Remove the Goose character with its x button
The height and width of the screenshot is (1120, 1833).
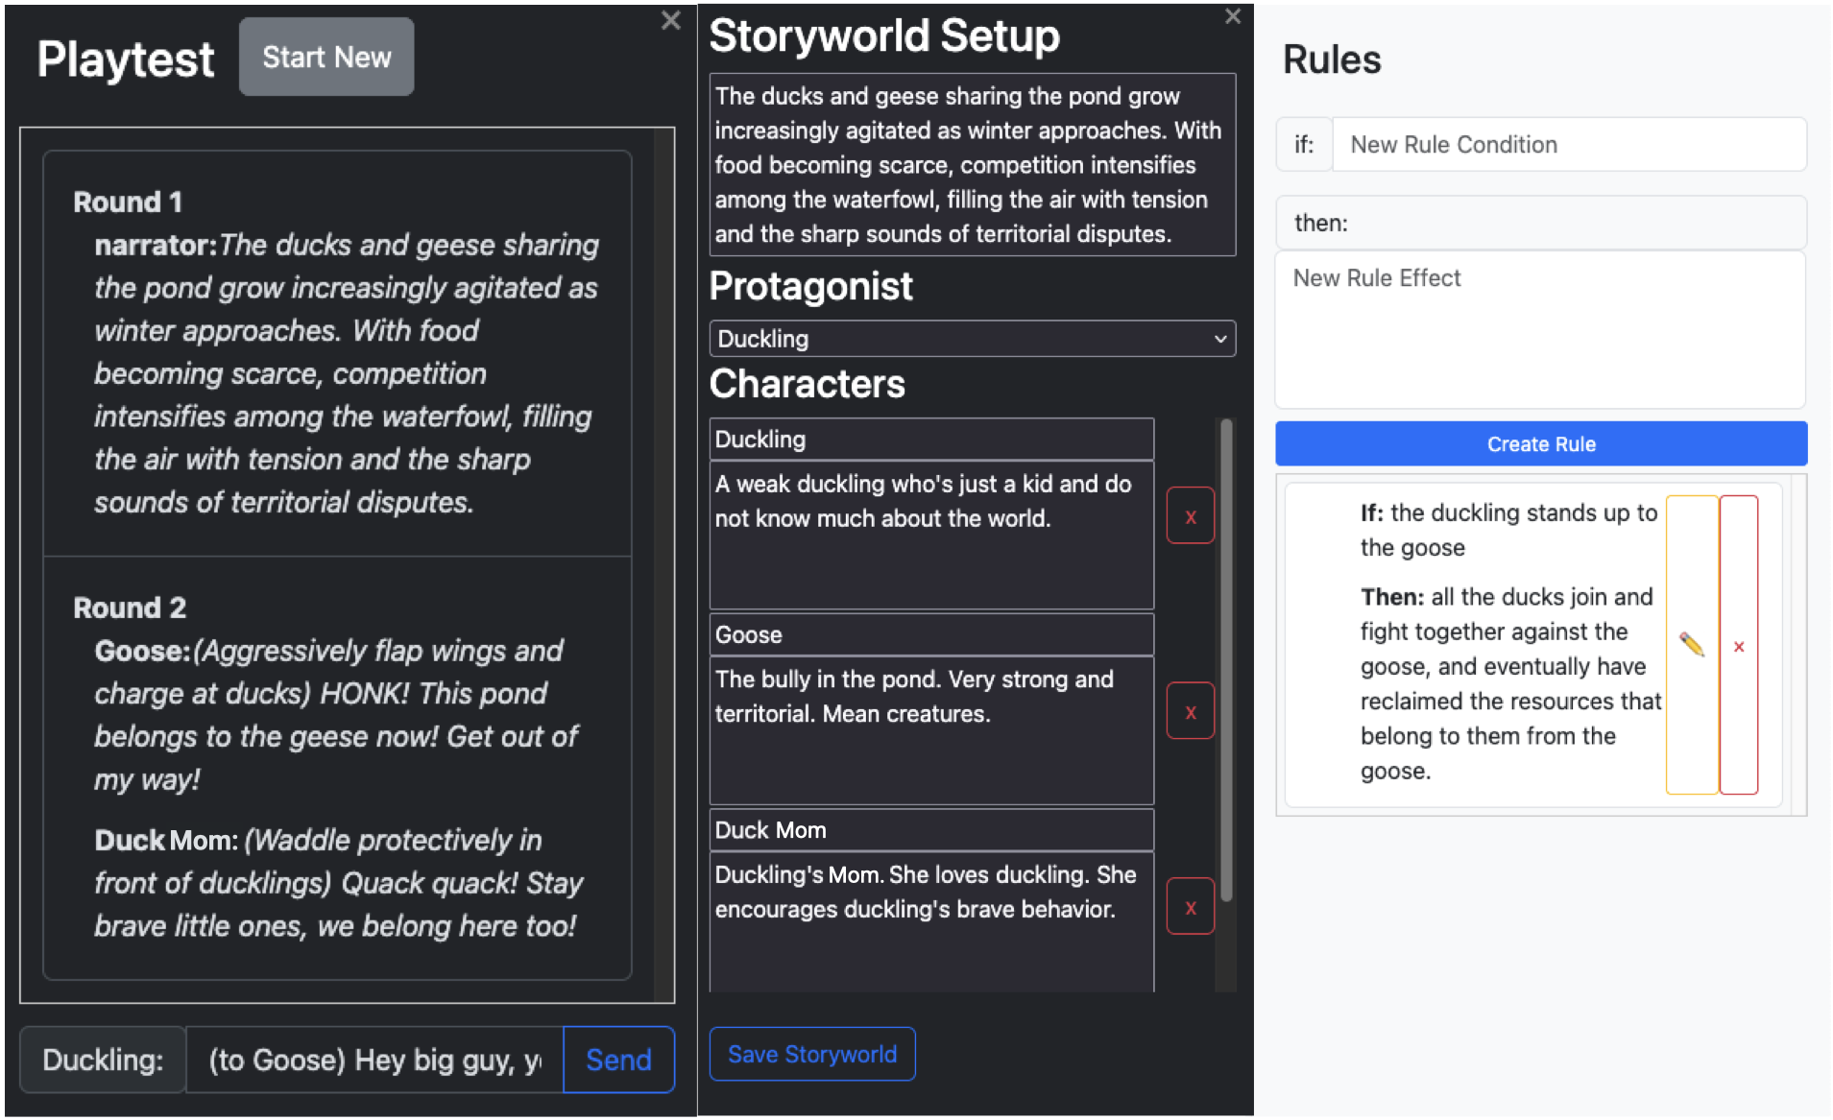coord(1190,711)
